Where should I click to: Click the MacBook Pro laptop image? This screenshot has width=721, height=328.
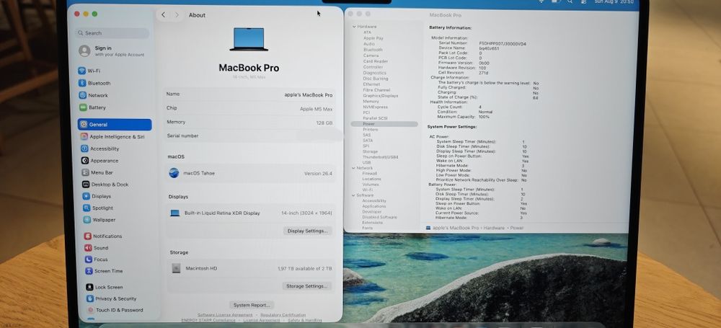249,40
